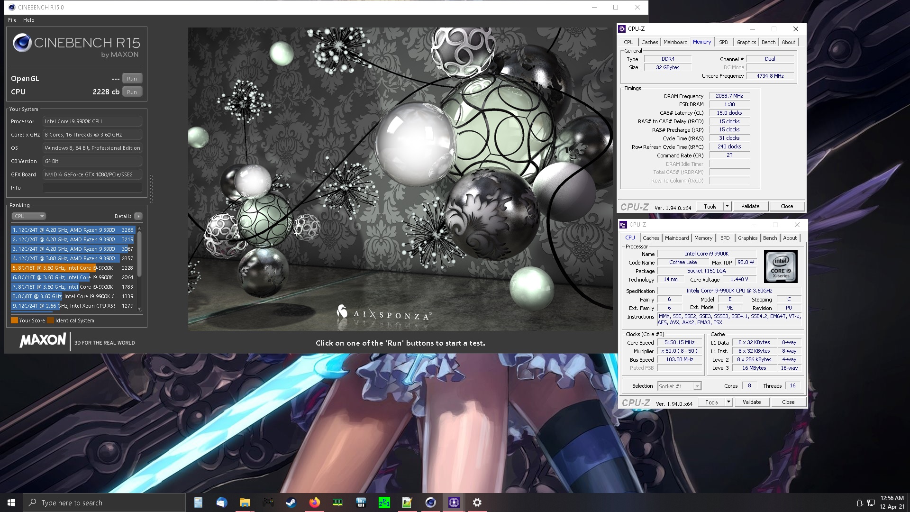The image size is (910, 512).
Task: Open Safely Remove Hardware tray icon
Action: (x=860, y=503)
